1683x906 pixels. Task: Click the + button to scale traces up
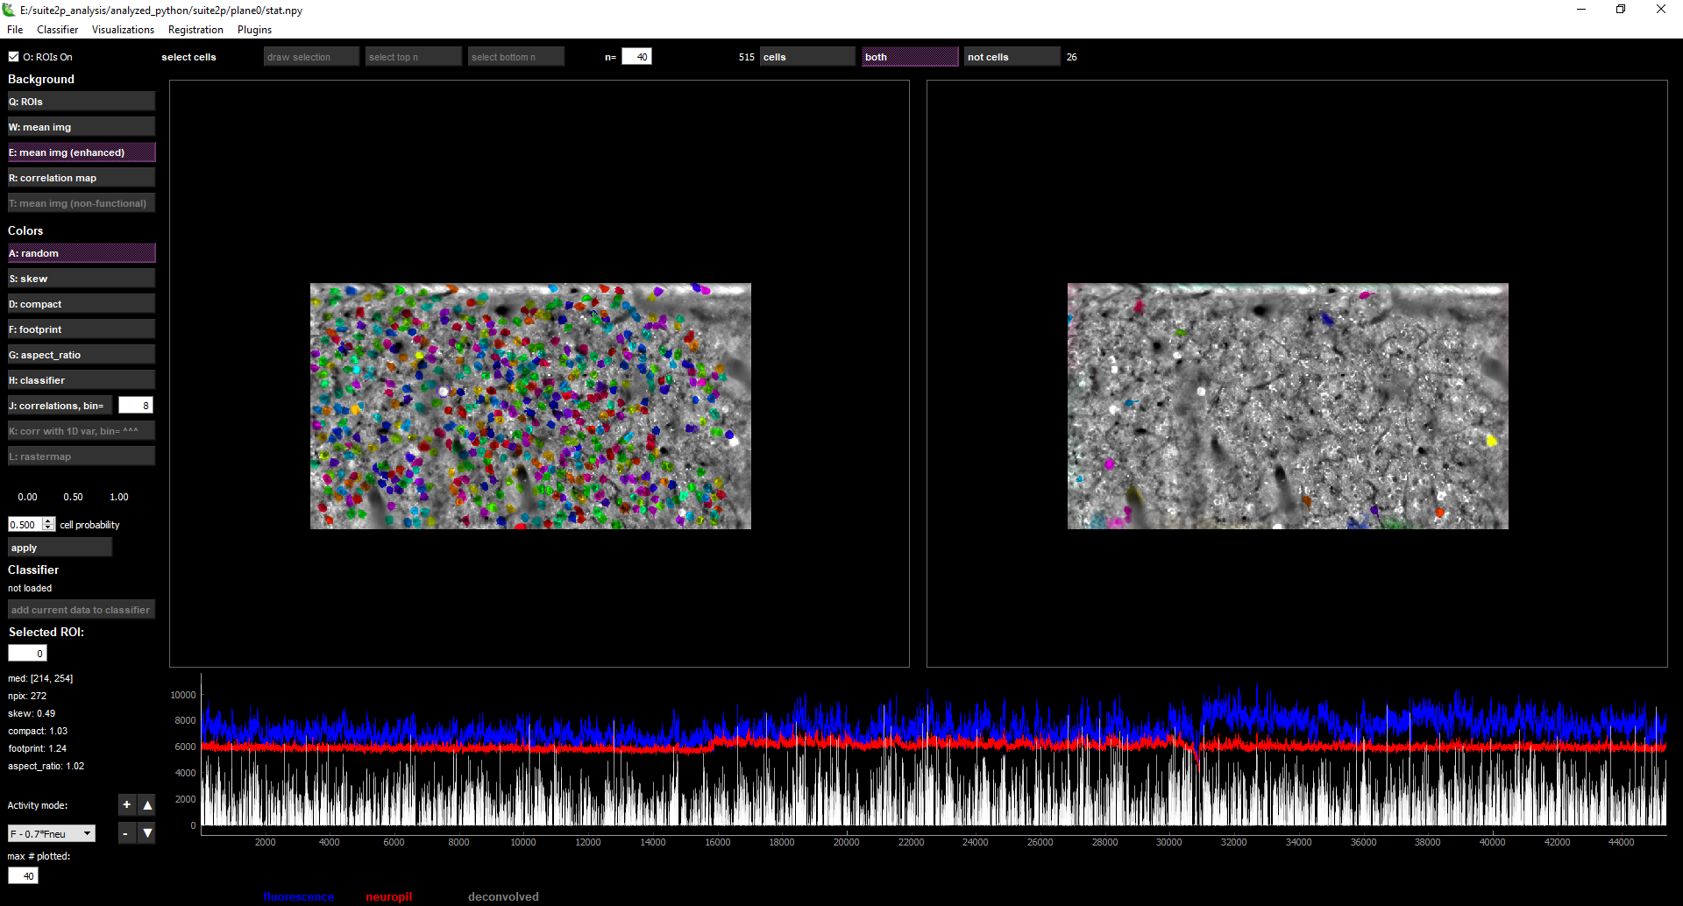point(126,804)
